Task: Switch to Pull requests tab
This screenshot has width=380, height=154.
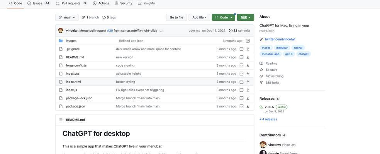Action: click(71, 3)
